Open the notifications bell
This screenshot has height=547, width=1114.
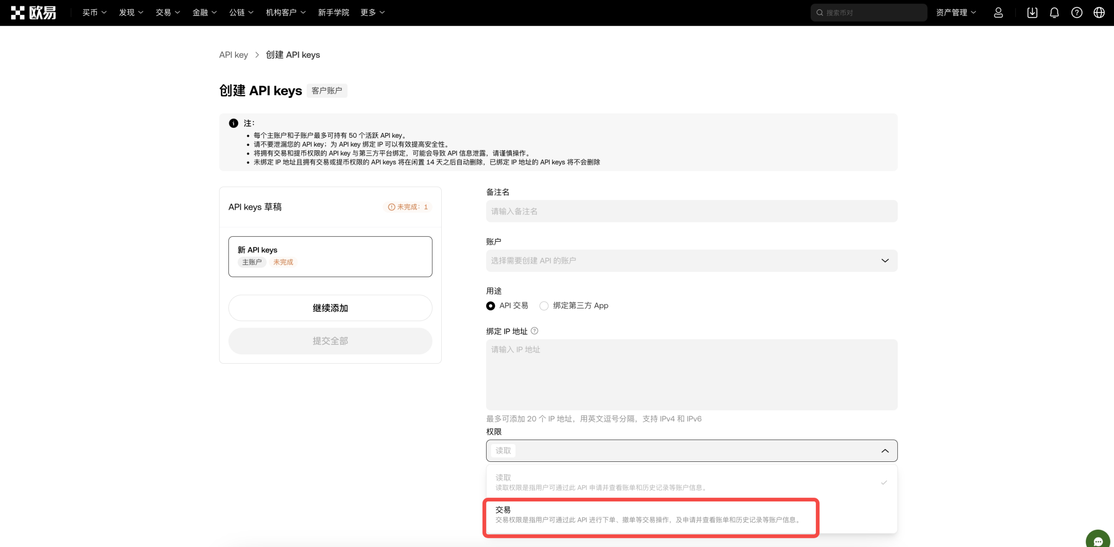pyautogui.click(x=1054, y=13)
